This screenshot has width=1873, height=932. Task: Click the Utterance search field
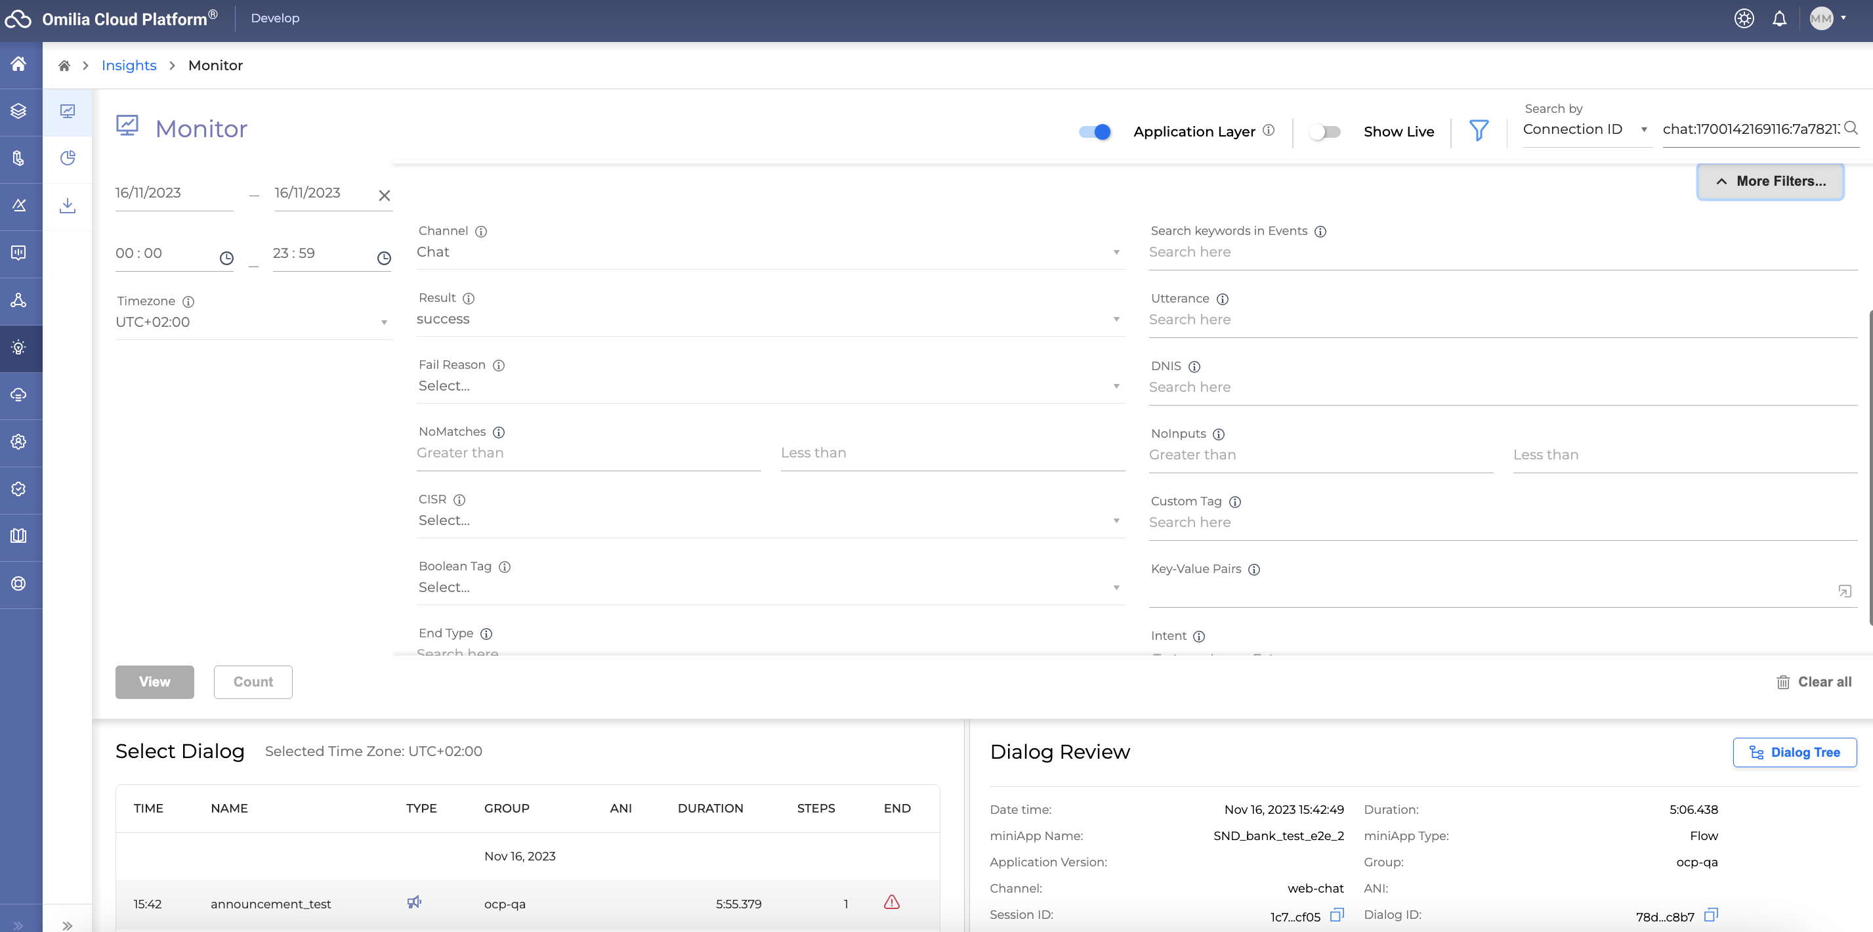1502,320
